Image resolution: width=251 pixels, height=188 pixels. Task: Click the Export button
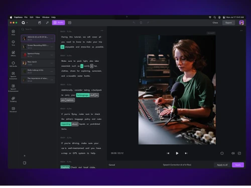228,23
